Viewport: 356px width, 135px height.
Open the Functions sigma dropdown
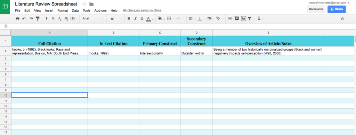259,19
